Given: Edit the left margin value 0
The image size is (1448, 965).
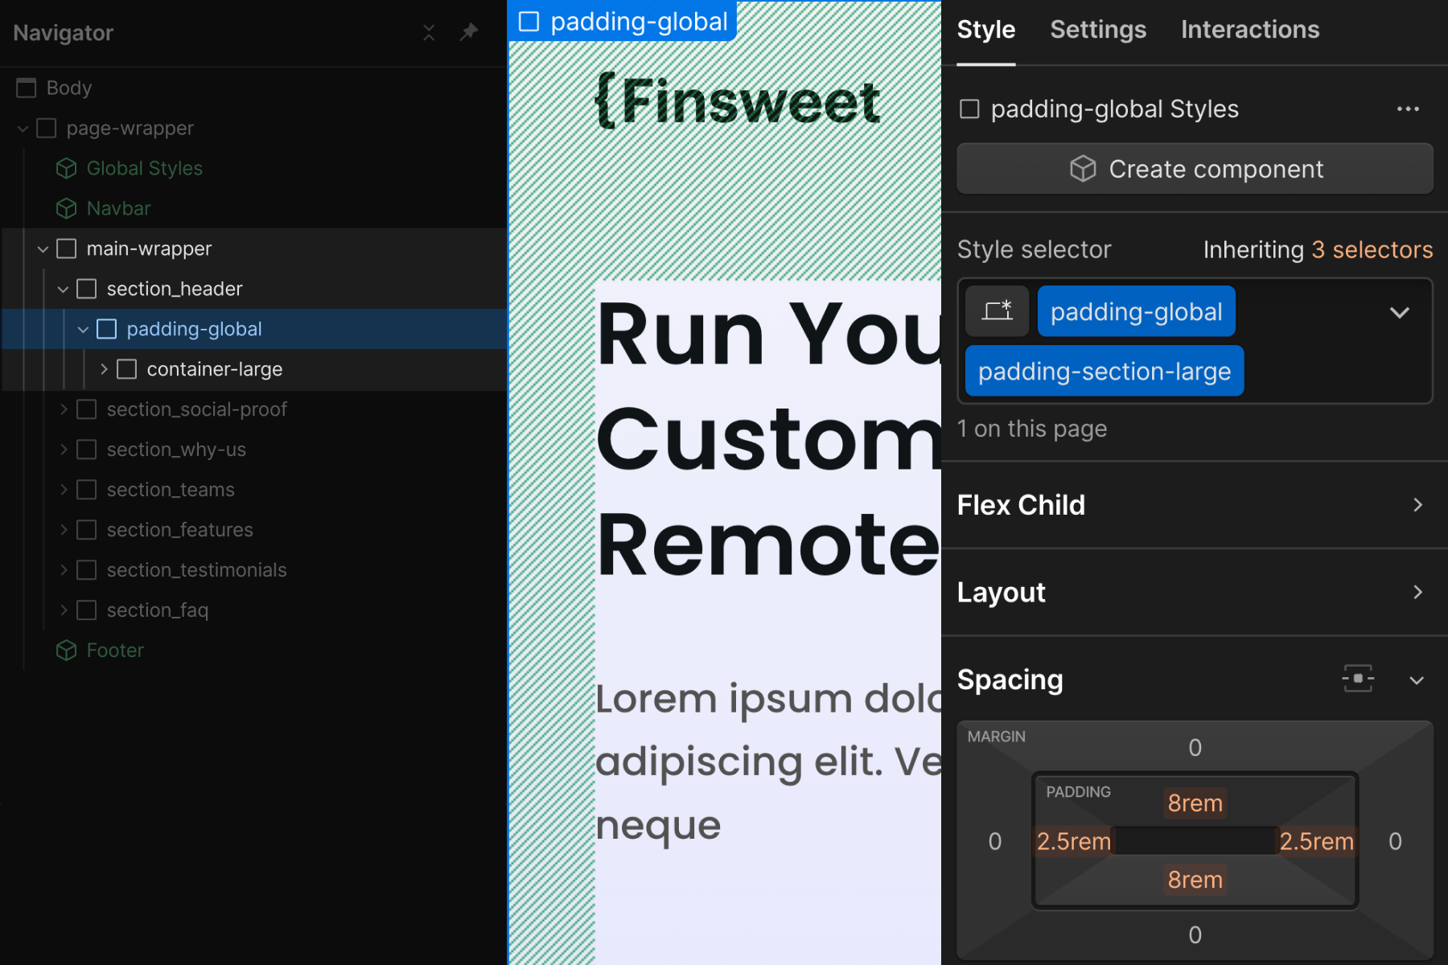Looking at the screenshot, I should click(x=995, y=841).
